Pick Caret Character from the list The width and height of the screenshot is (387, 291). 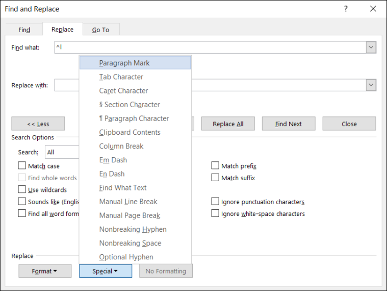point(135,91)
